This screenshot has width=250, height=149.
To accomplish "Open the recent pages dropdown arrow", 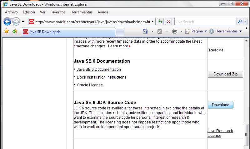I will pyautogui.click(x=23, y=22).
